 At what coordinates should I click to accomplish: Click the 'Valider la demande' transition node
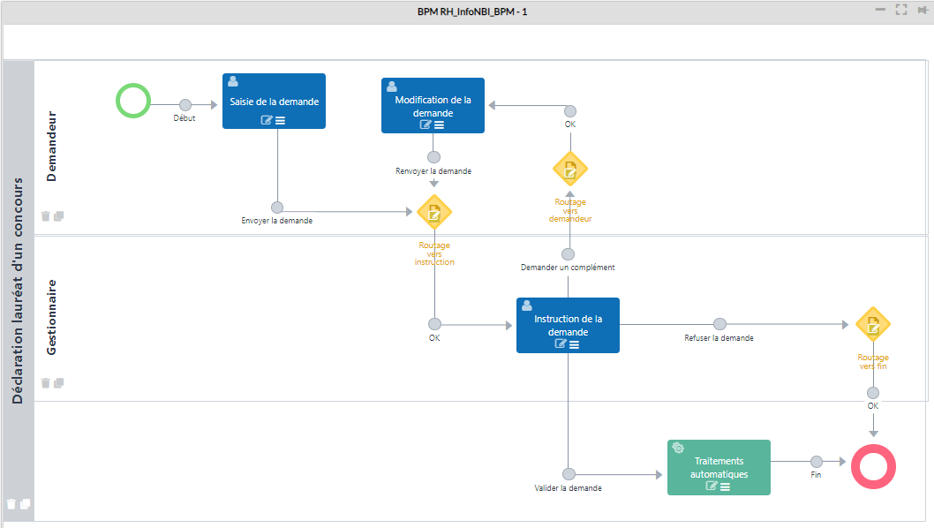pos(569,474)
